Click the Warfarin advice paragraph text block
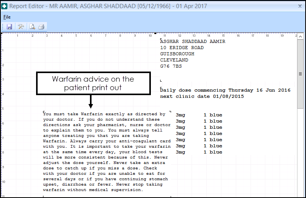 click(x=106, y=152)
